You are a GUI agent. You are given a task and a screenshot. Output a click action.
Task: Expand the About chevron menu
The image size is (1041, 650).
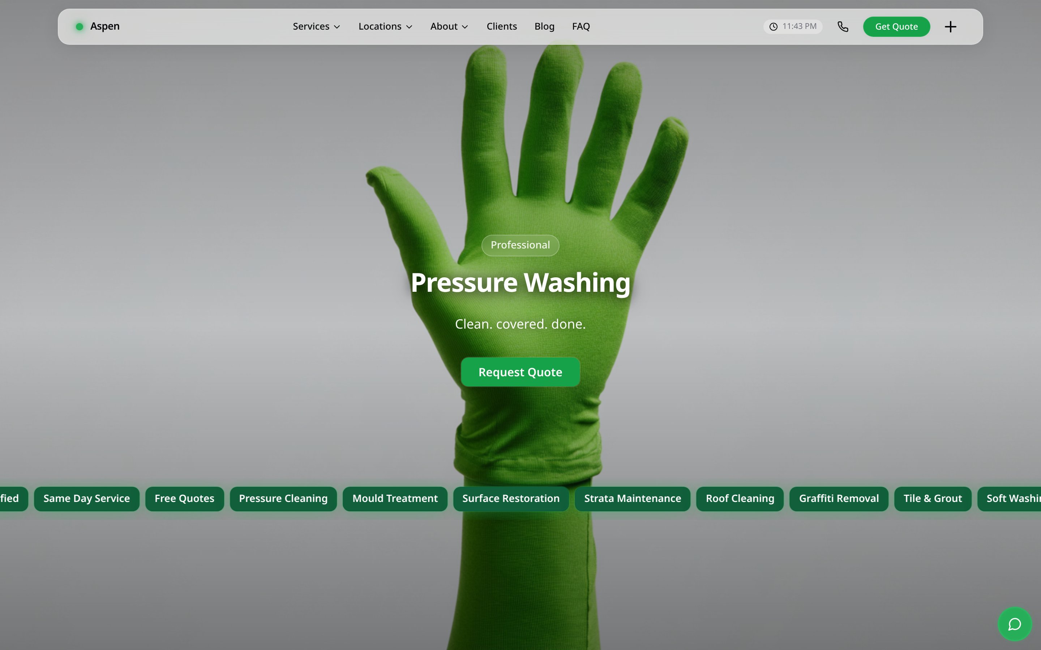coord(449,27)
